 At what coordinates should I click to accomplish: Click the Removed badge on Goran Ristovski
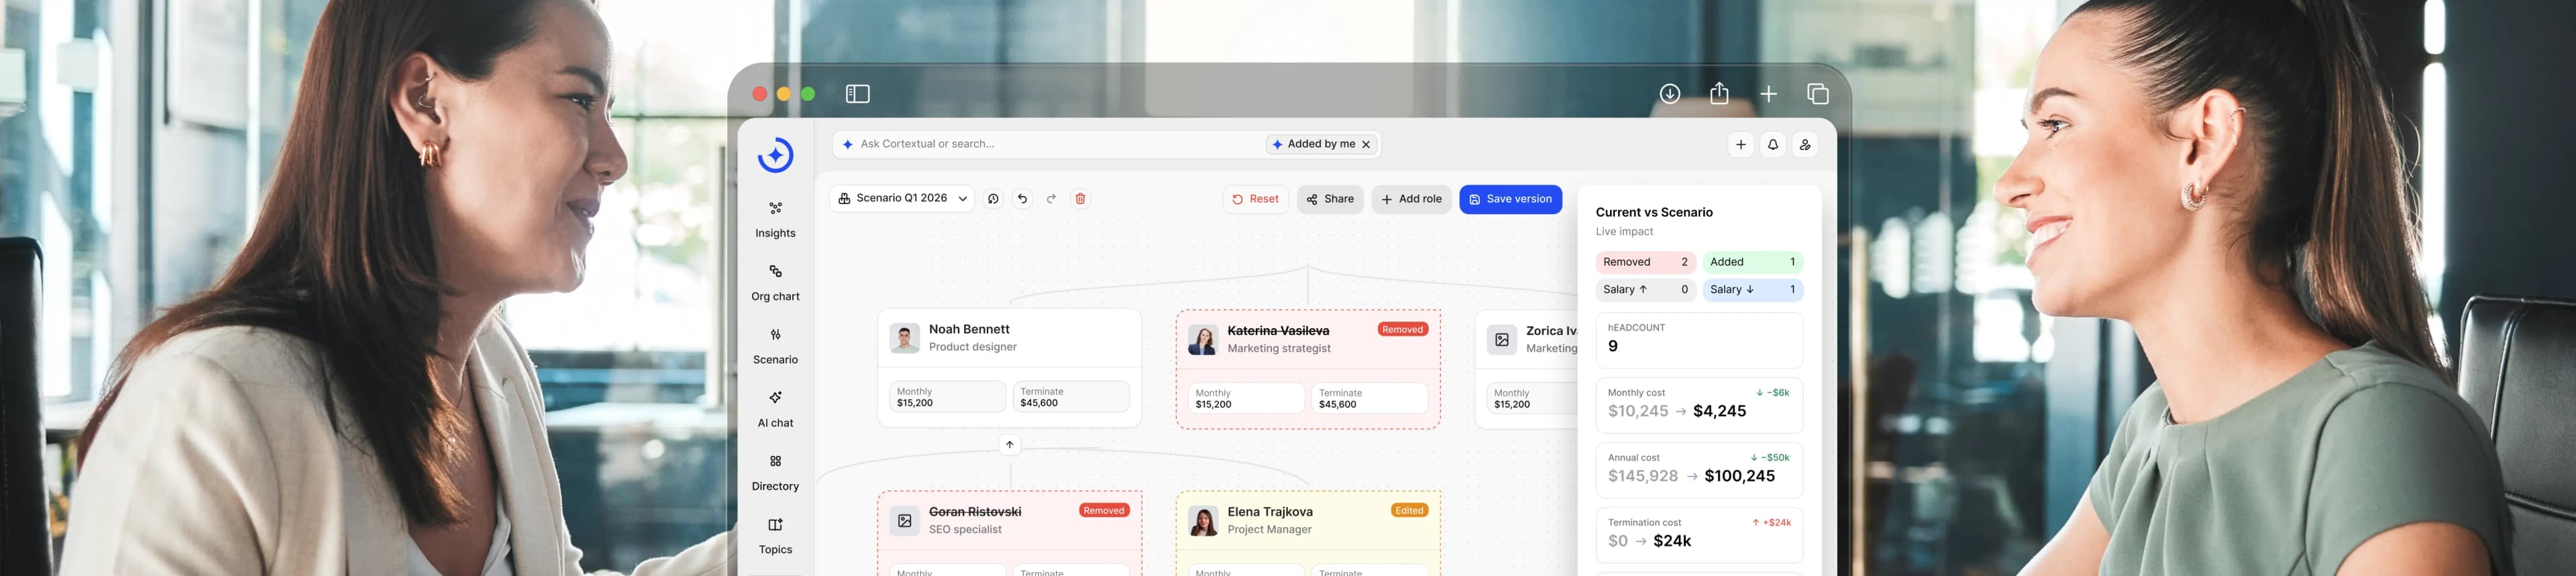click(x=1104, y=510)
